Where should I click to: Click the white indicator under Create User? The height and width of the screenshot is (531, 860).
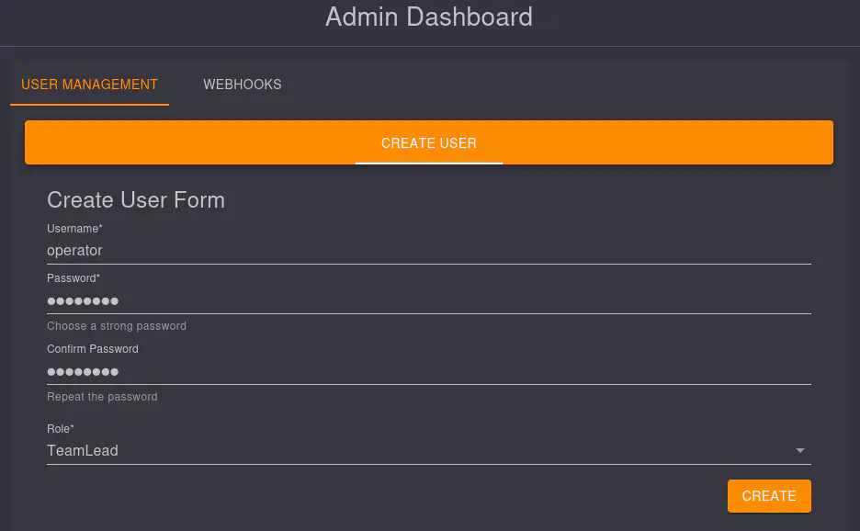coord(428,163)
